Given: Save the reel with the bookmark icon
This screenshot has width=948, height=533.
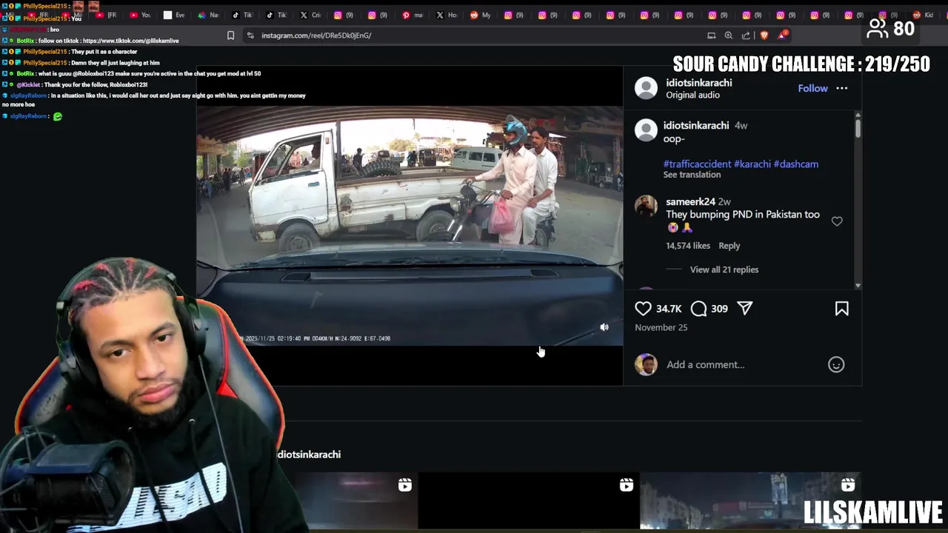Looking at the screenshot, I should [x=841, y=309].
